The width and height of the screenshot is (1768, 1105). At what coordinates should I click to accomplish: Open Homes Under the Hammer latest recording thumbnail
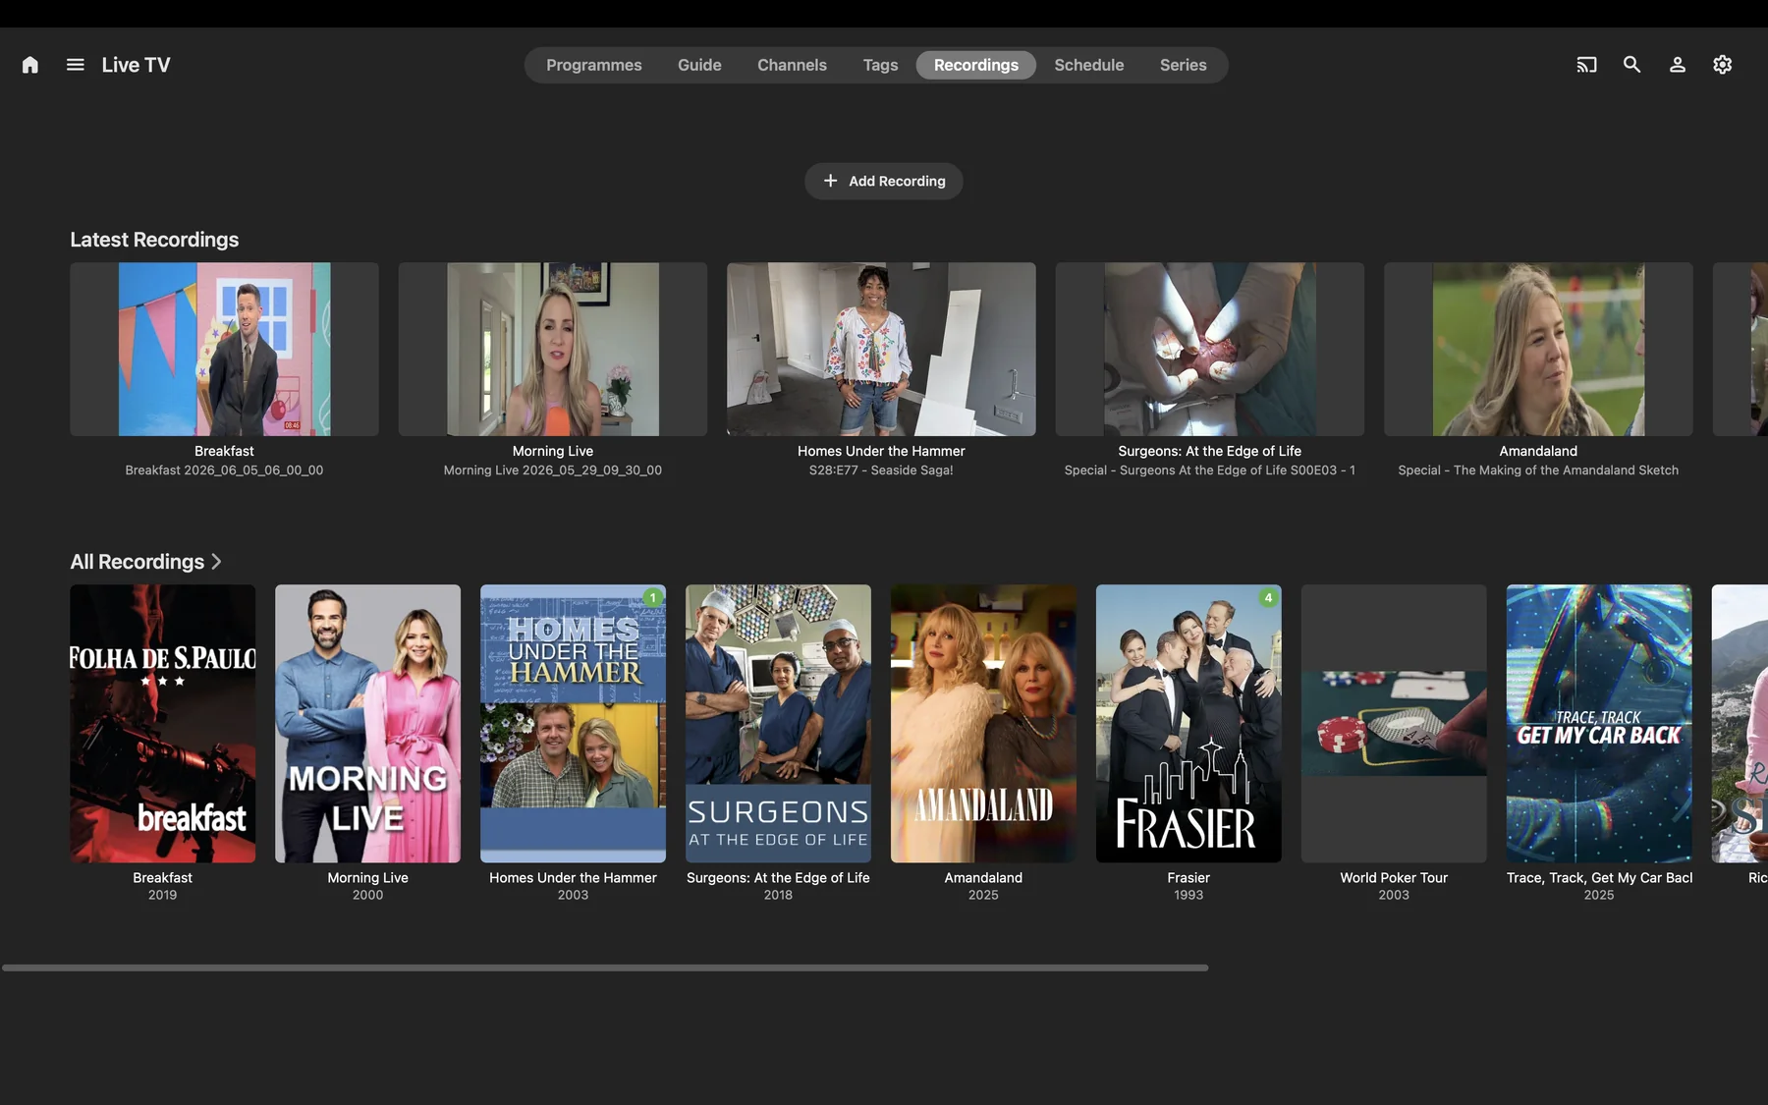(x=881, y=349)
